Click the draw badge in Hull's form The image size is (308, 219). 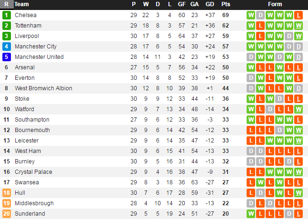[260, 193]
